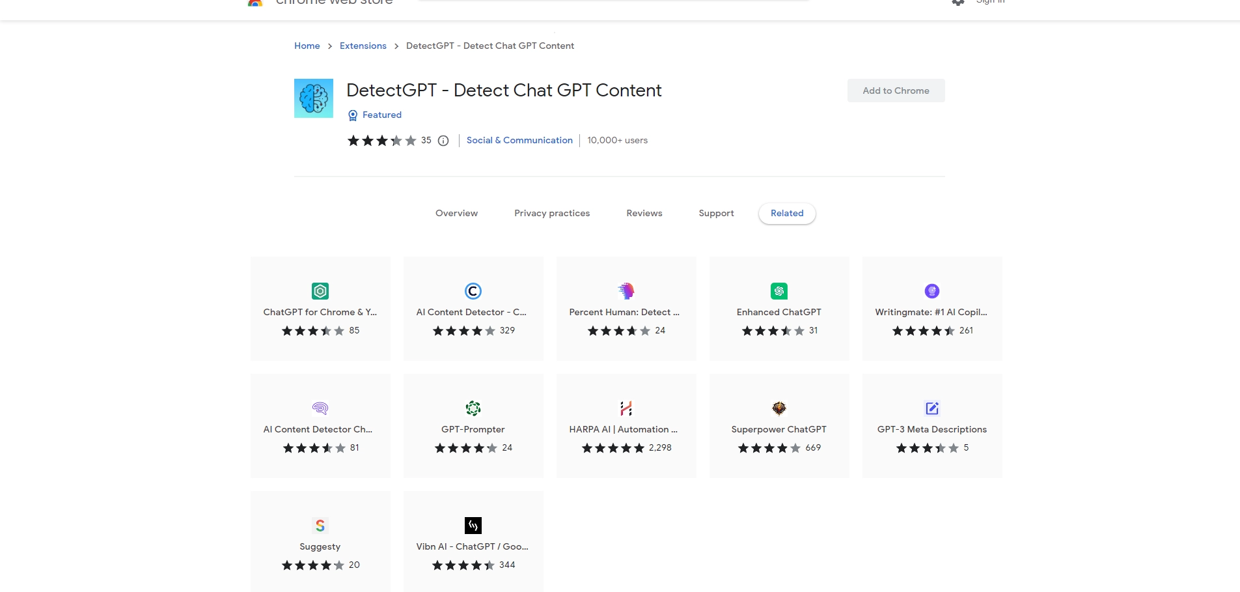Open the Social & Communication category link

(x=519, y=140)
